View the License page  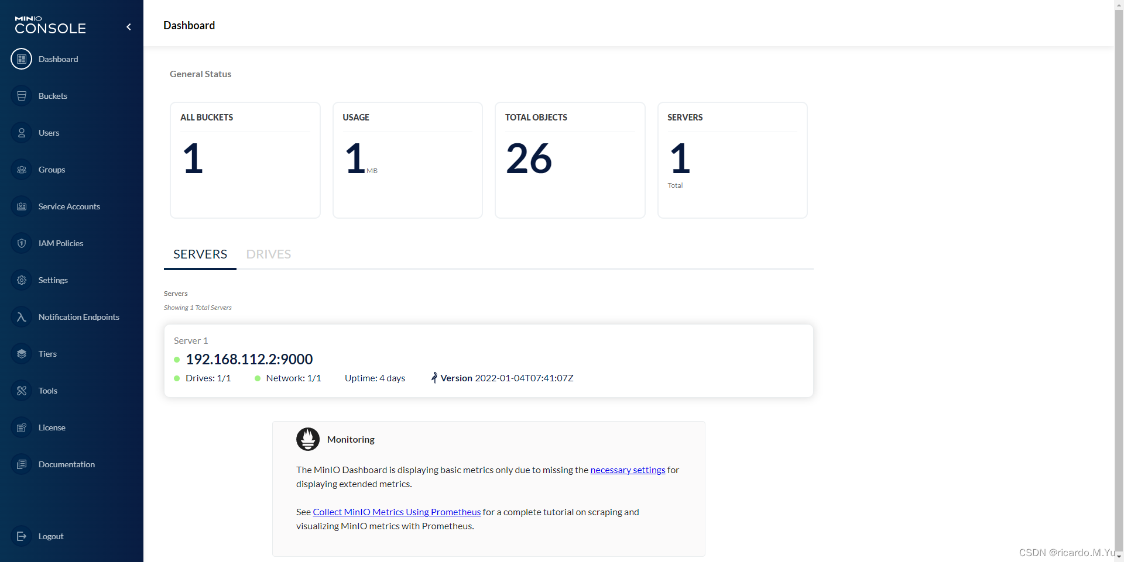[52, 427]
